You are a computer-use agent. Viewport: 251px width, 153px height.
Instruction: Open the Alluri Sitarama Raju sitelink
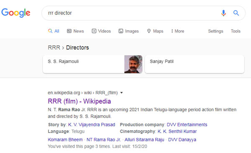144,140
